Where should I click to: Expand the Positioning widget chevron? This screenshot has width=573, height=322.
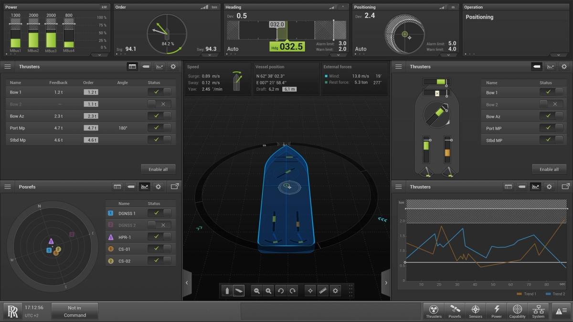pyautogui.click(x=448, y=55)
